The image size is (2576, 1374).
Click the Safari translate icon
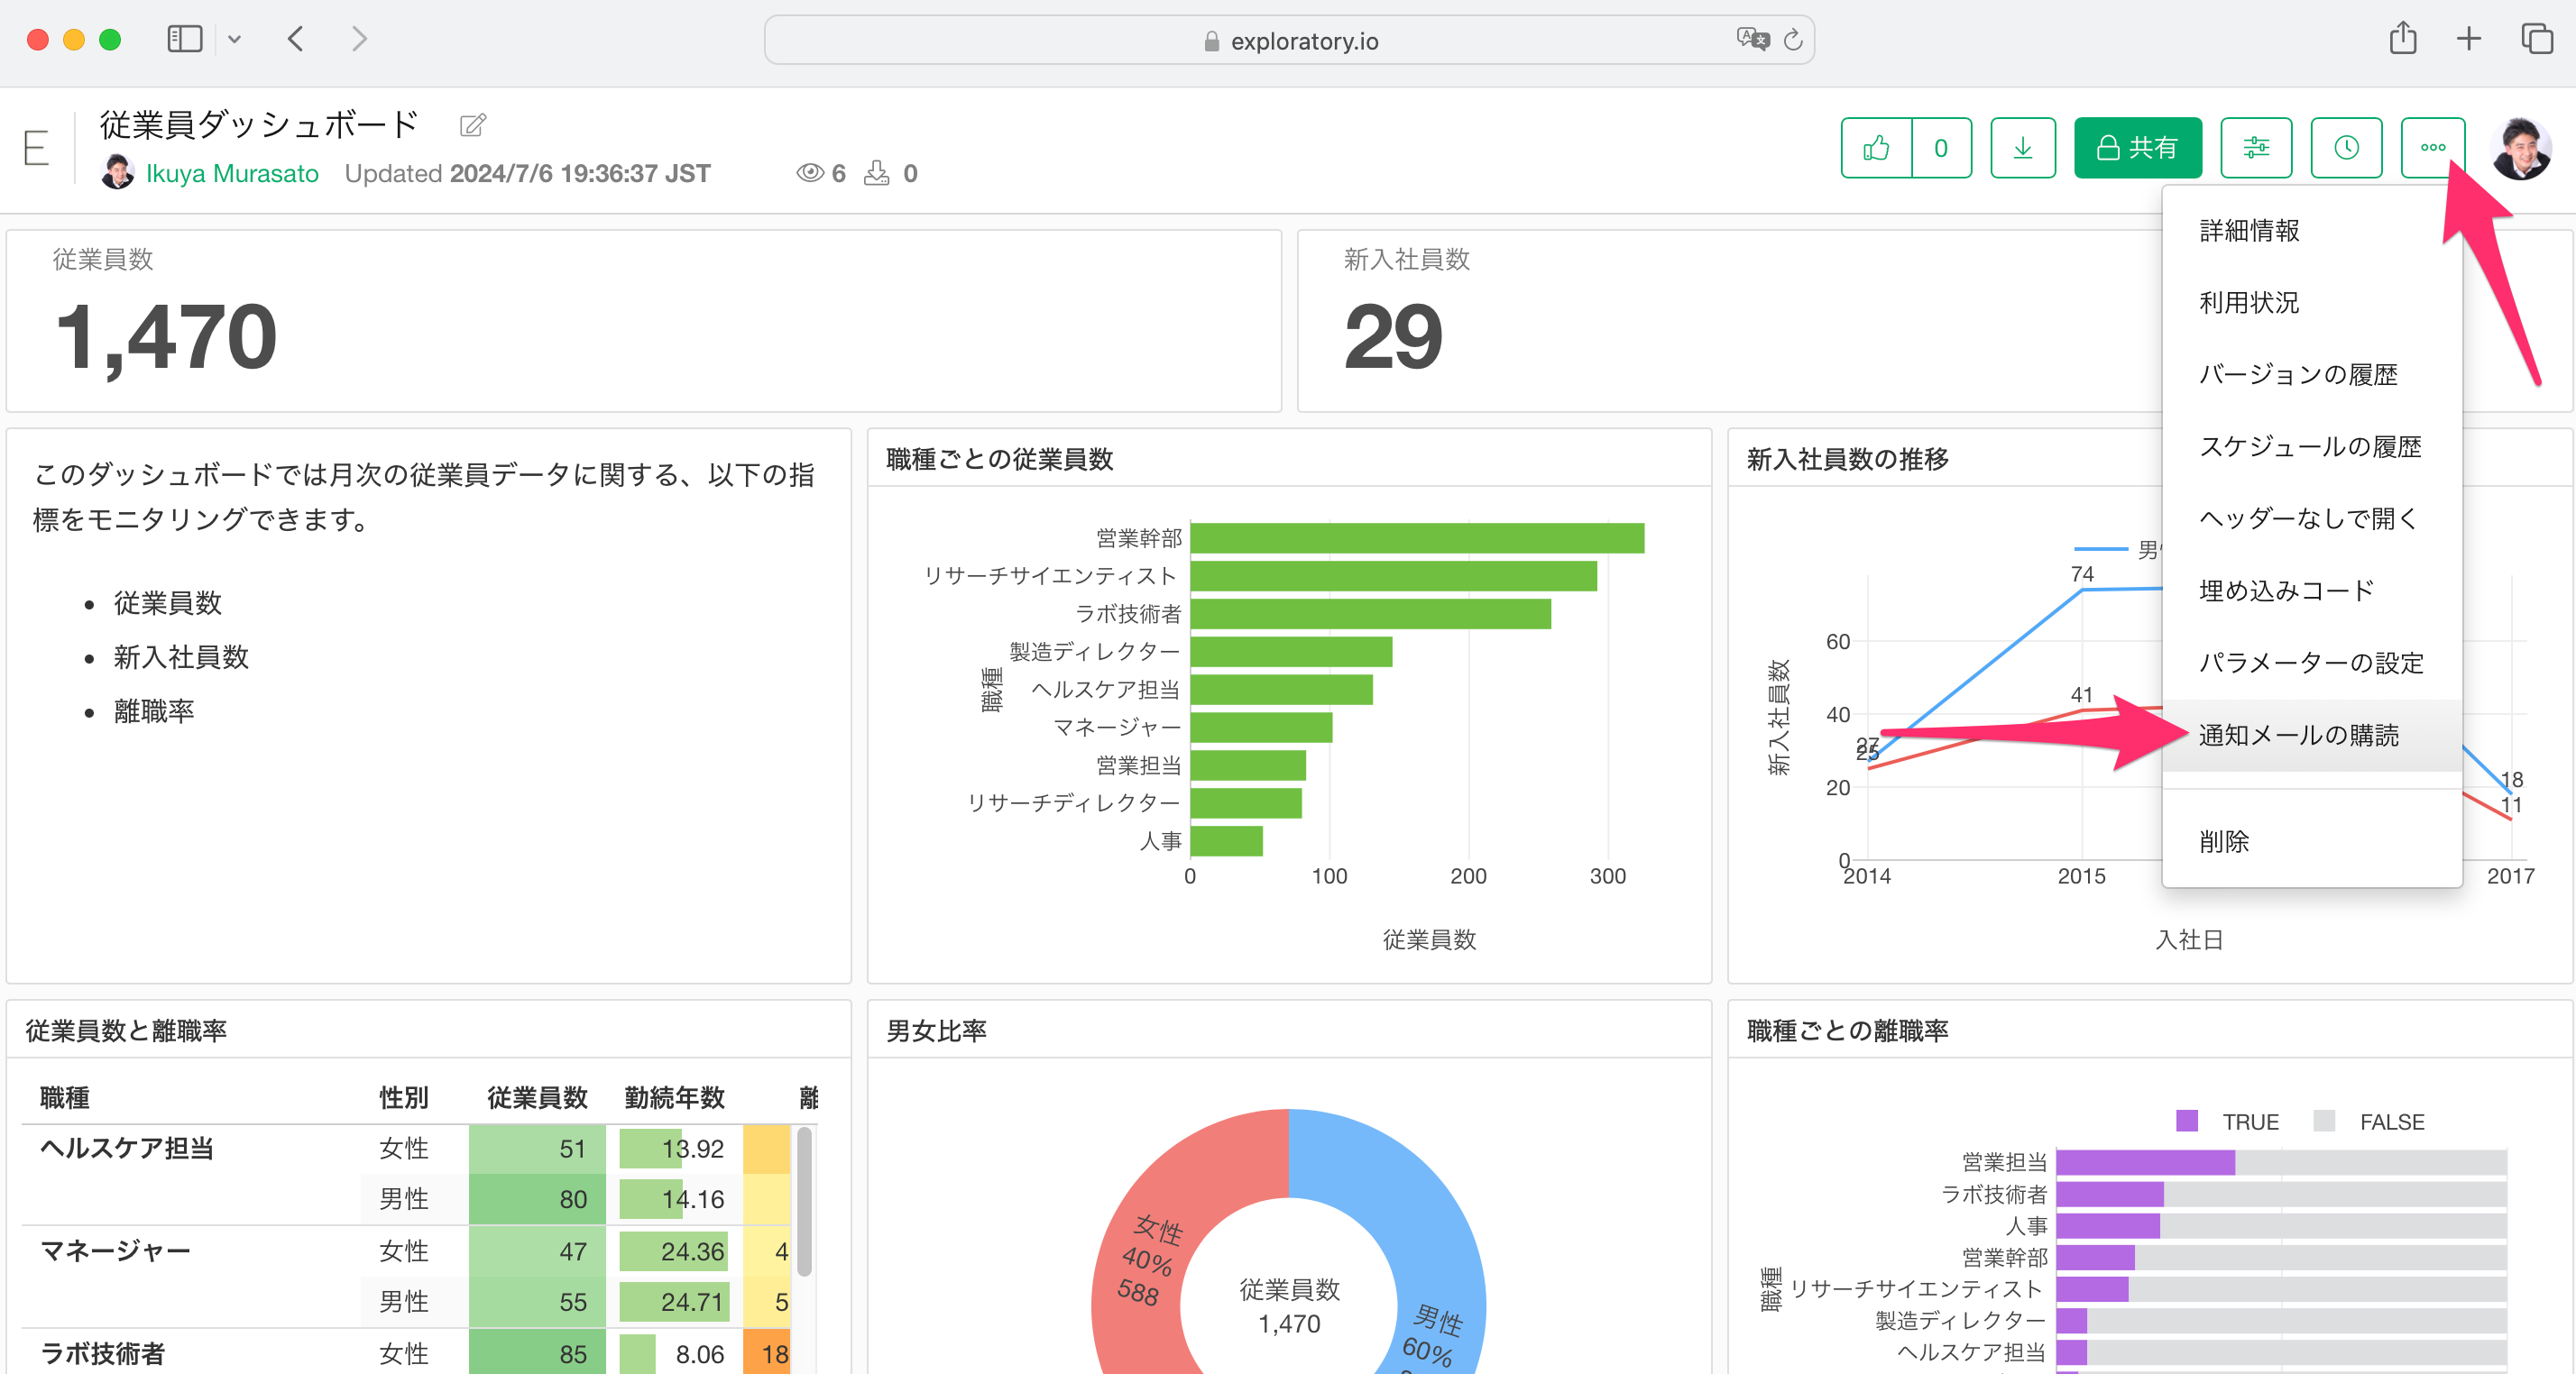coord(1752,40)
